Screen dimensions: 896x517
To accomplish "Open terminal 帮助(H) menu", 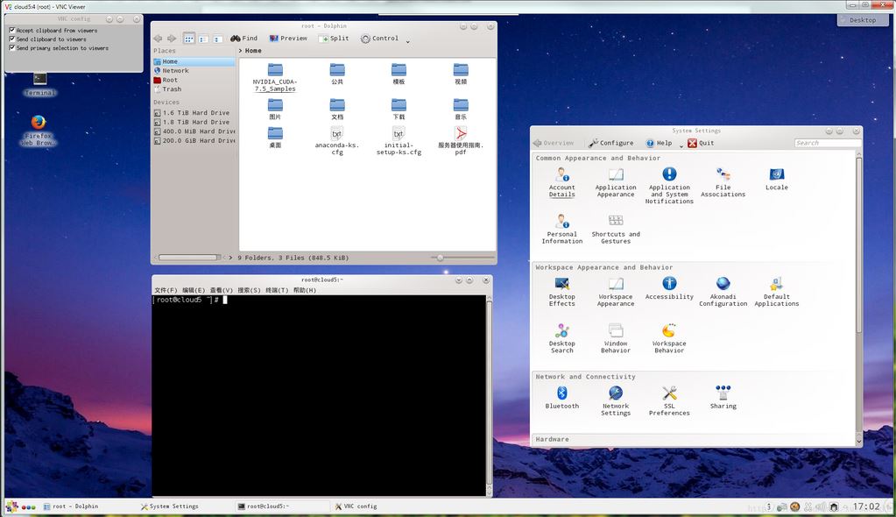I will point(305,290).
